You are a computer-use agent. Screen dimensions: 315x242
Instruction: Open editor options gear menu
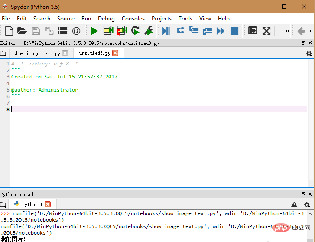tap(309, 53)
